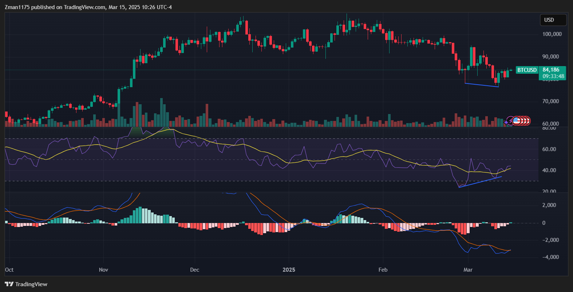Click the 2,000 MACD axis label
573x292 pixels.
coord(549,205)
